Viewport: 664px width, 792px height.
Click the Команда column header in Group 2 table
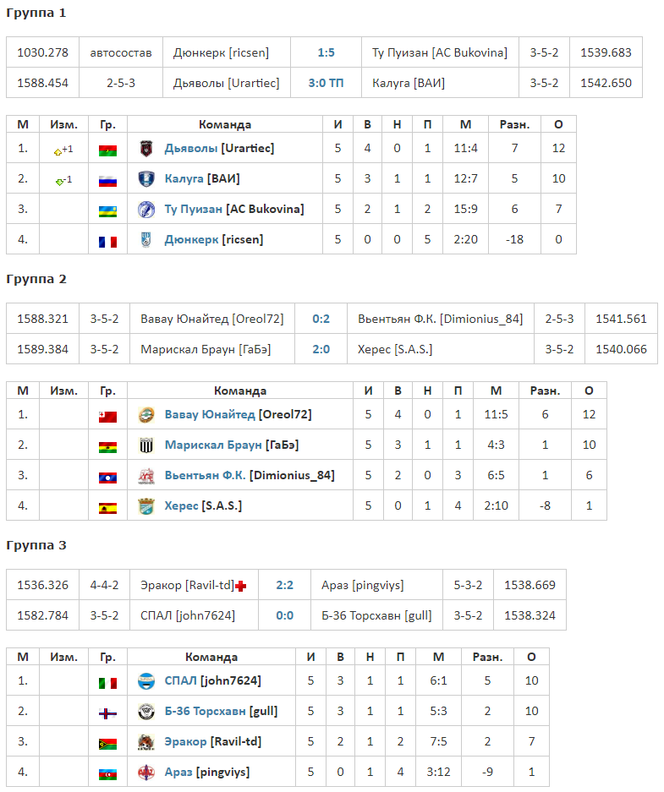(x=240, y=391)
